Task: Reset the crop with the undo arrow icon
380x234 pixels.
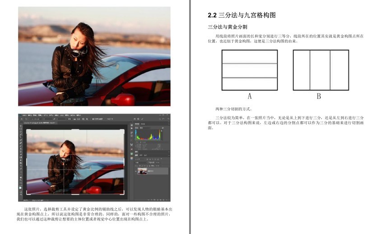Action: point(135,119)
